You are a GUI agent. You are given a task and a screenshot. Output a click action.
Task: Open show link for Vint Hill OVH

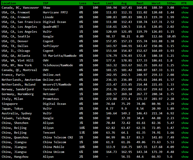point(185,60)
